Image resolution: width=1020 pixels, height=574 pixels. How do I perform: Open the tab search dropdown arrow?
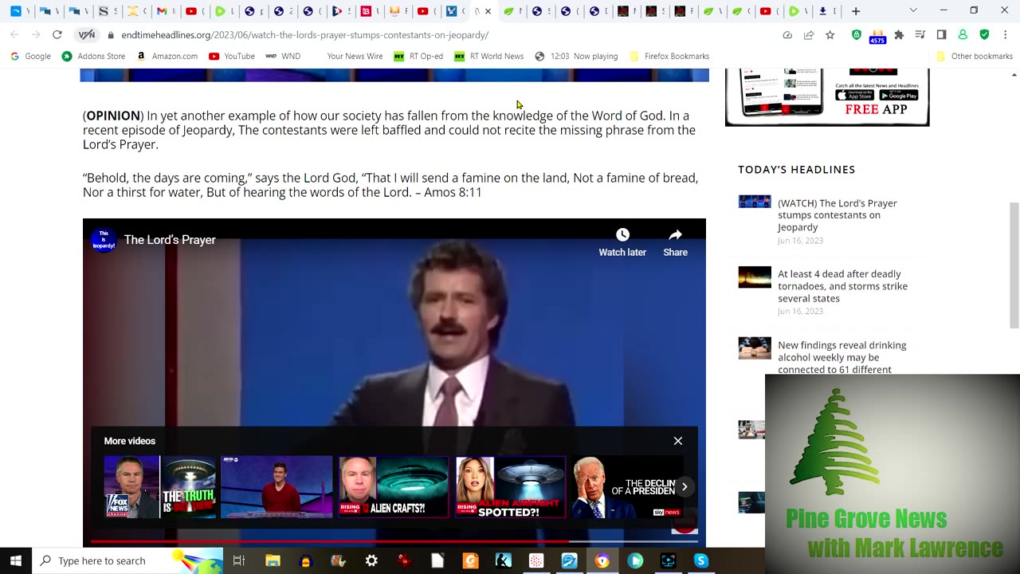tap(913, 10)
